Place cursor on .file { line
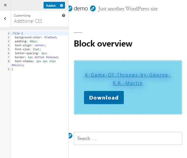Image resolution: width=187 pixels, height=158 pixels. pos(39,33)
